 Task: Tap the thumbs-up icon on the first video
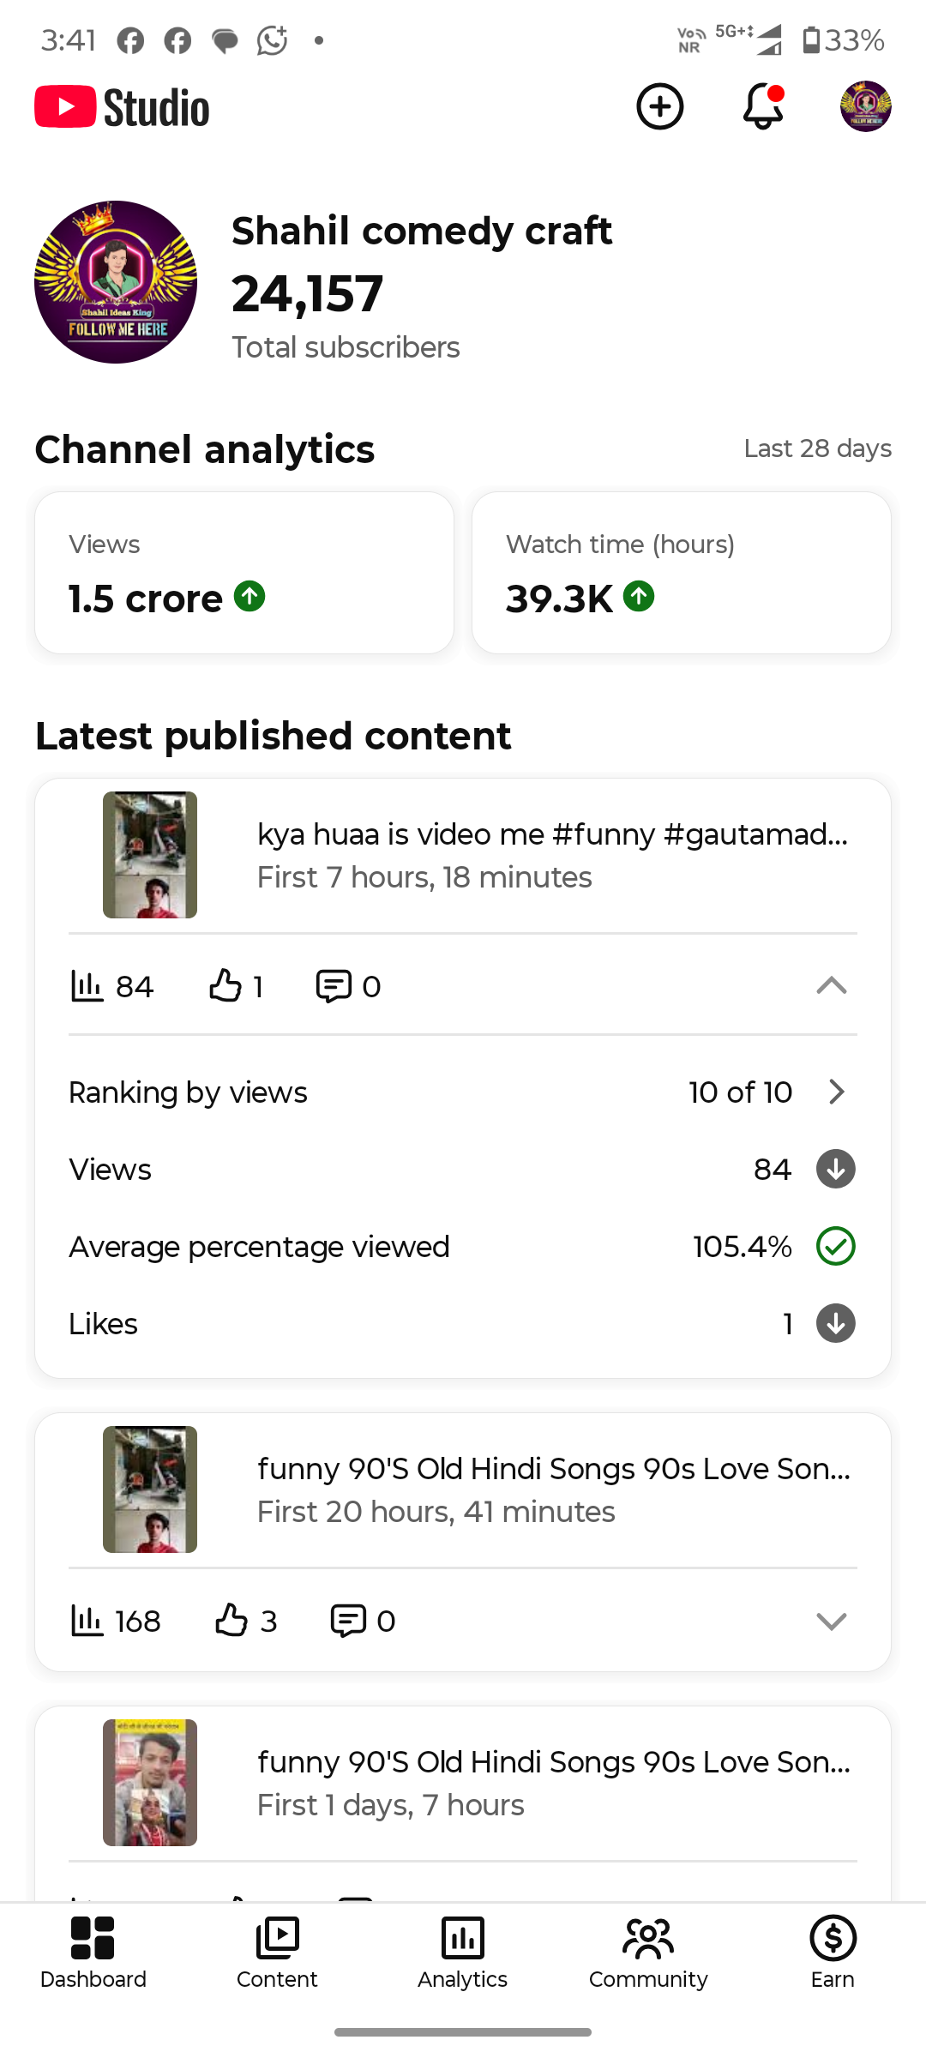225,986
